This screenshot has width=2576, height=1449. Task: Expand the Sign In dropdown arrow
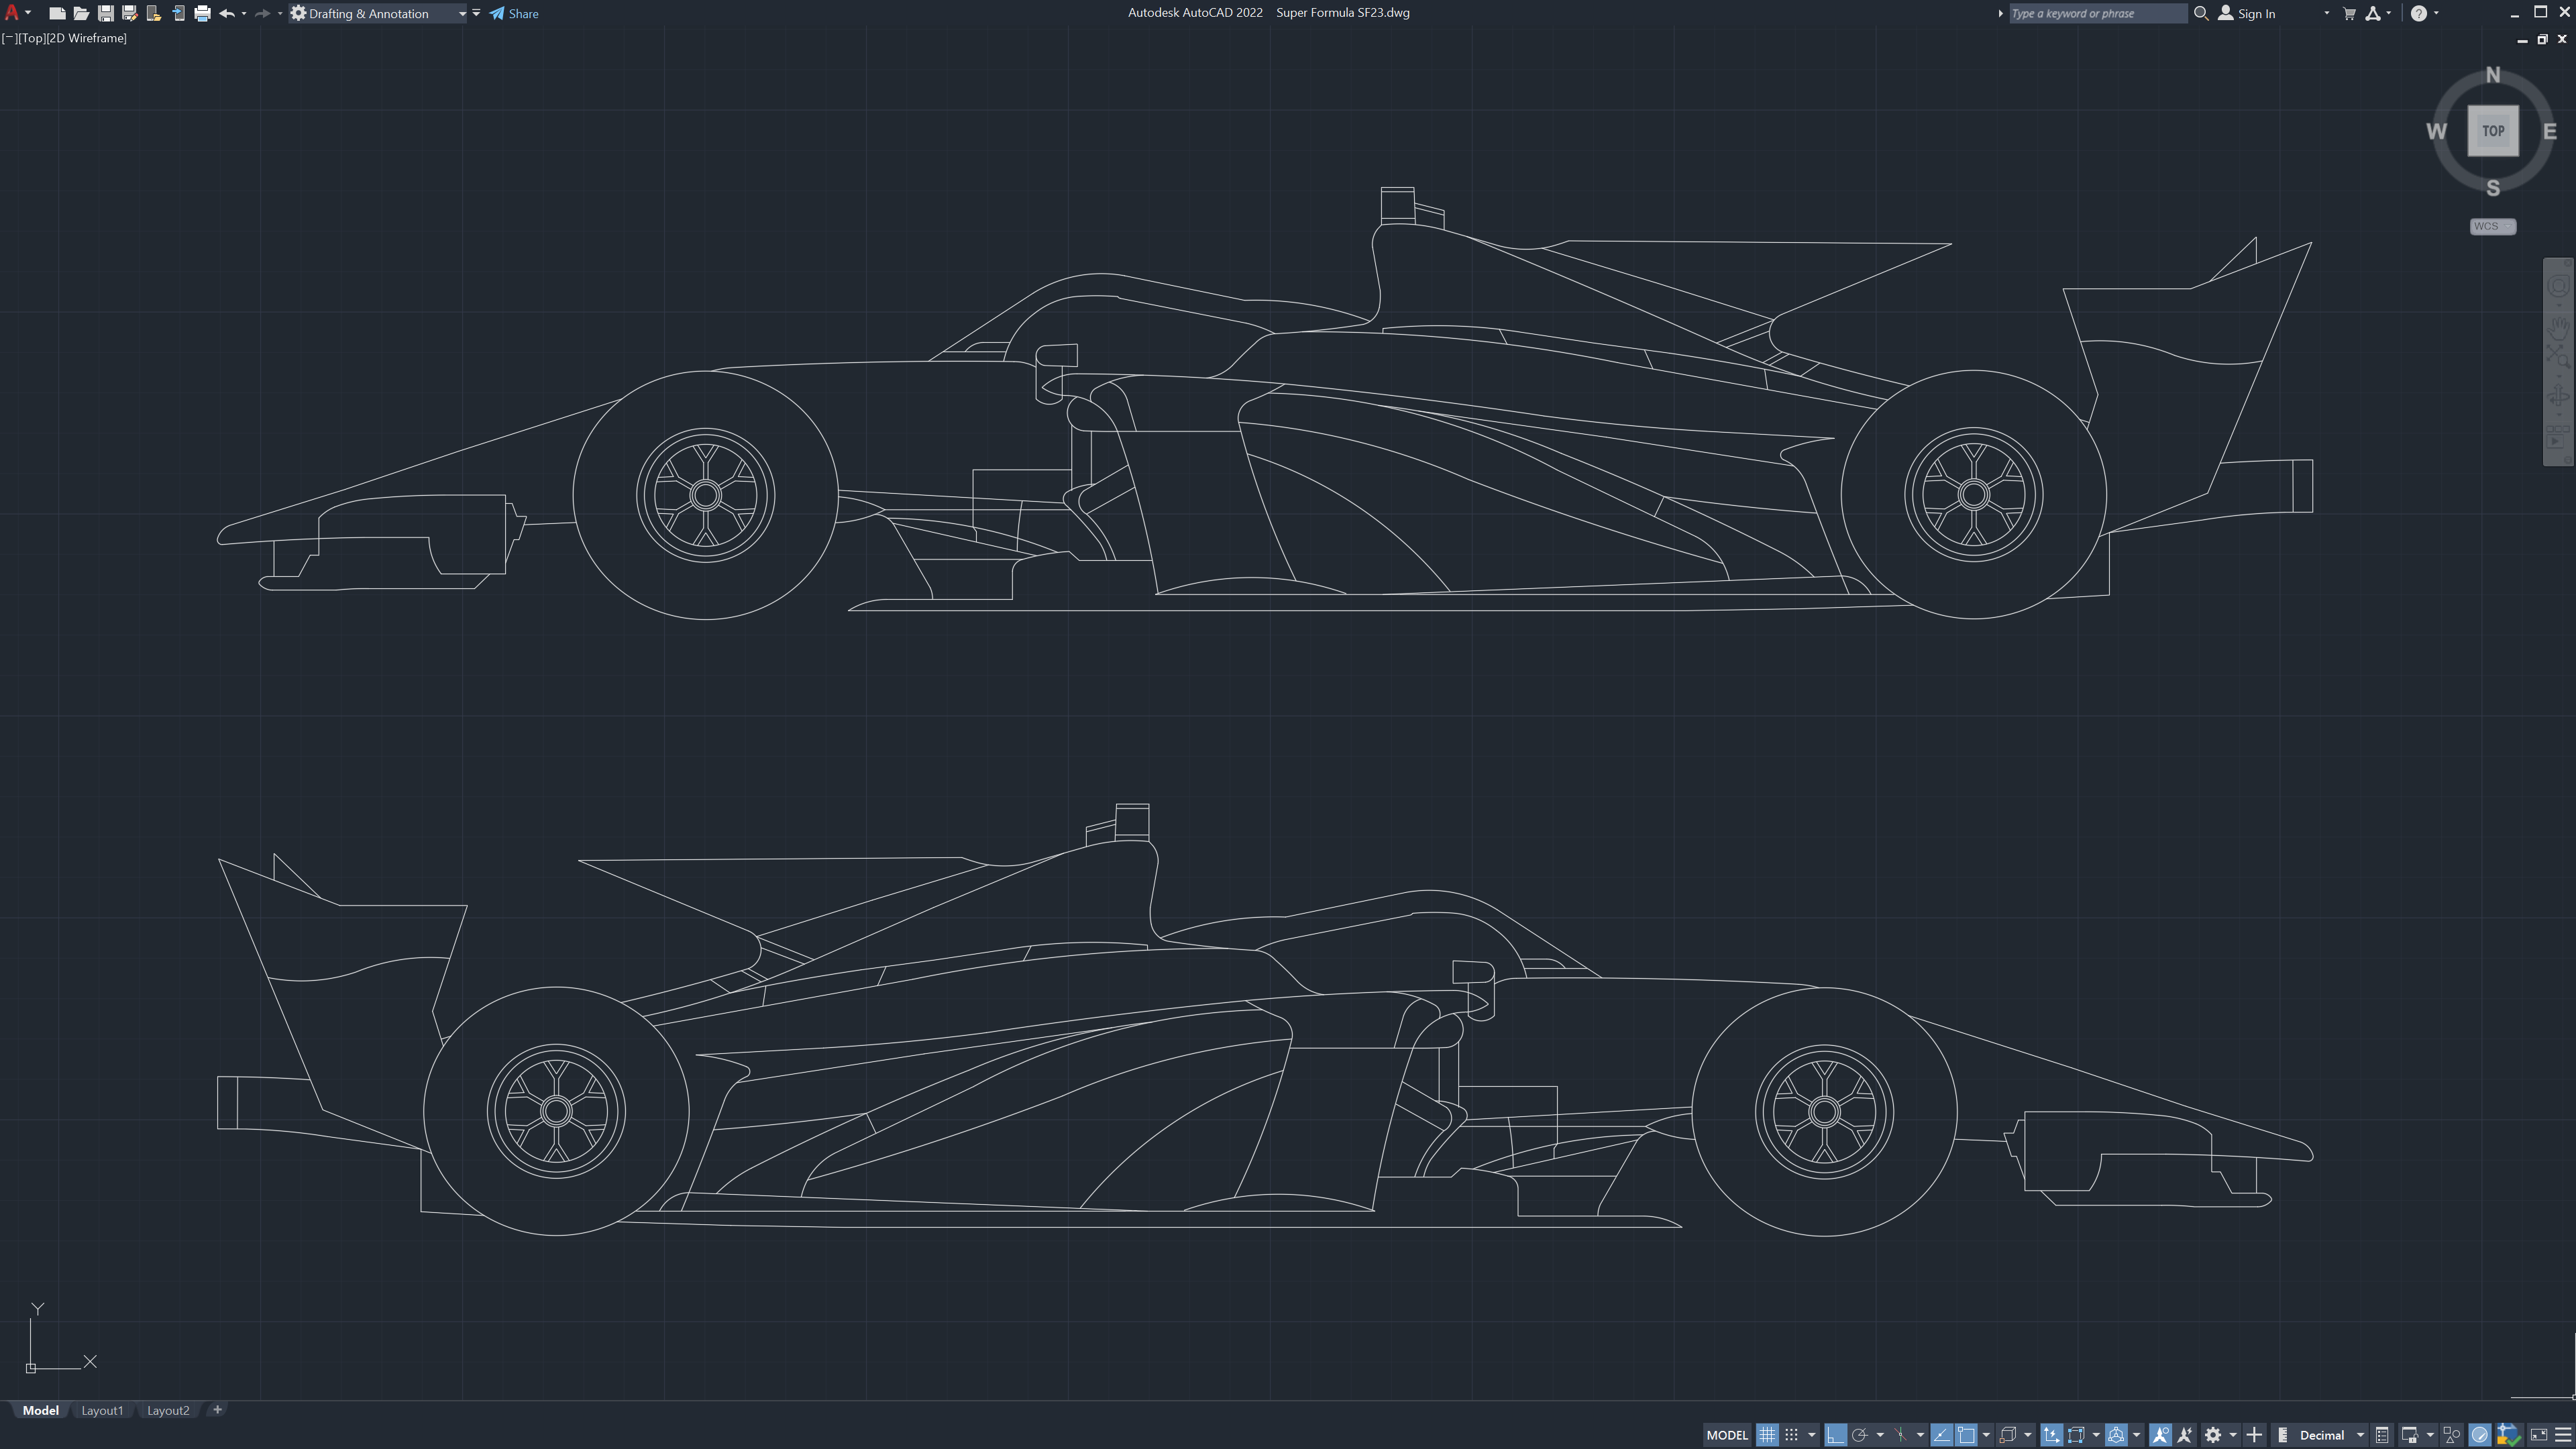point(2326,13)
